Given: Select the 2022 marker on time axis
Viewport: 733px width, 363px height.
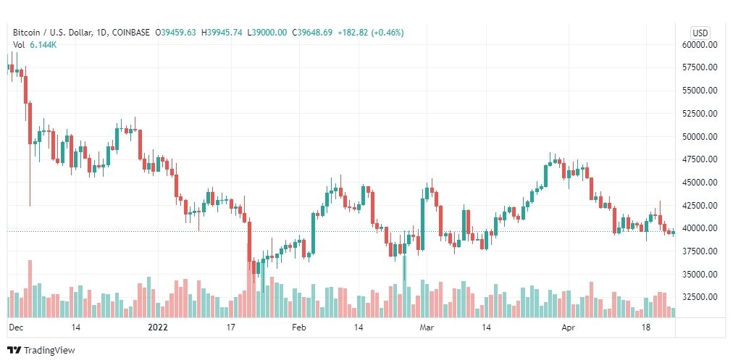Looking at the screenshot, I should click(158, 327).
